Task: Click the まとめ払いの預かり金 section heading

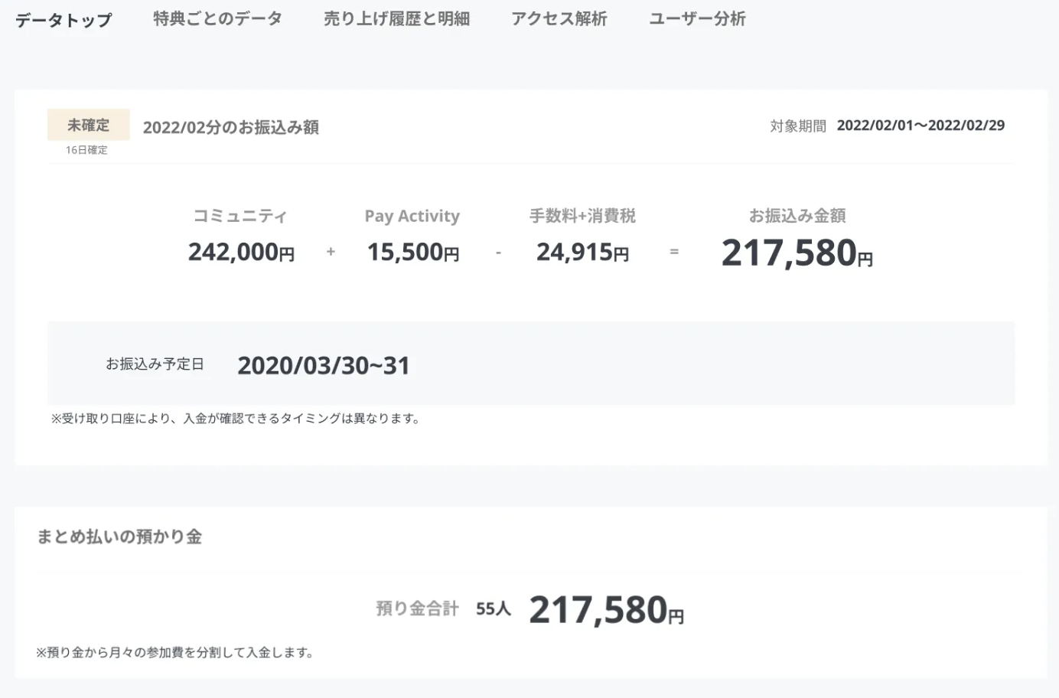Action: (x=119, y=537)
